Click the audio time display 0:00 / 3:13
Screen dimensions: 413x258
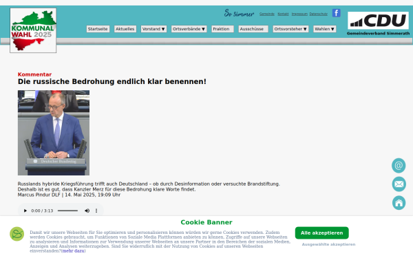[42, 211]
